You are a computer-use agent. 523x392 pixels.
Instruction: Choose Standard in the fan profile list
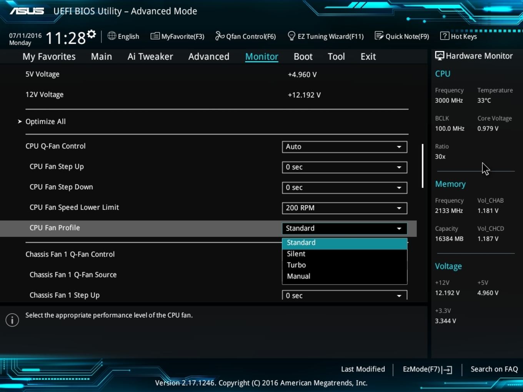click(345, 243)
